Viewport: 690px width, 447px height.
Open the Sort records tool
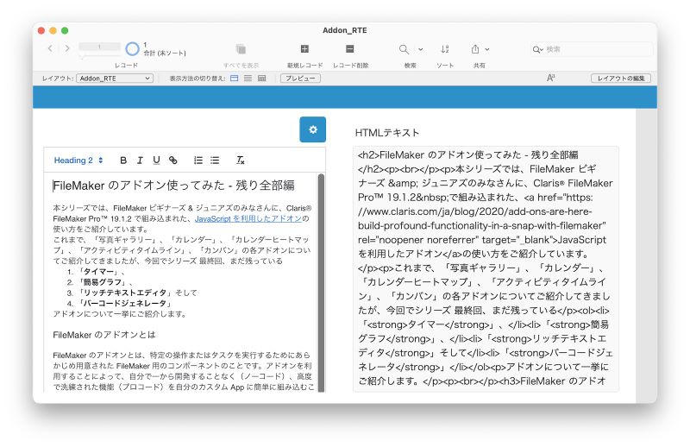(x=445, y=49)
